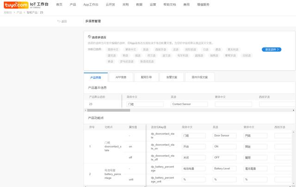Screen dimensions: 296x187
Task: Click the globe icon beside 选择多语言
Action: tap(89, 37)
